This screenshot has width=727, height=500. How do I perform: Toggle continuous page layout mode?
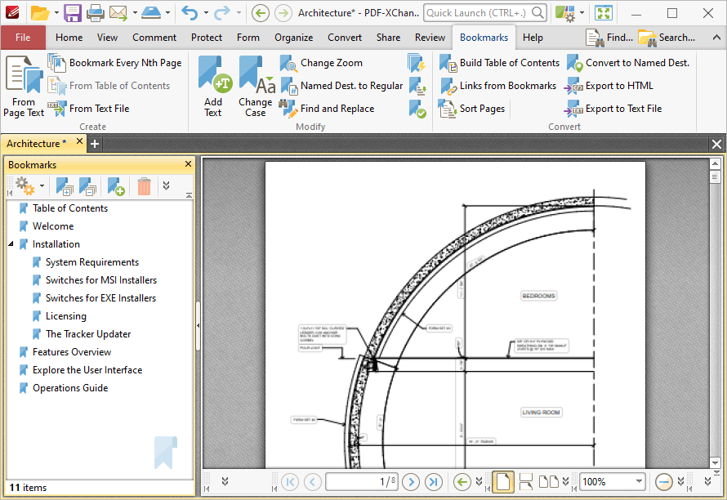tap(526, 482)
